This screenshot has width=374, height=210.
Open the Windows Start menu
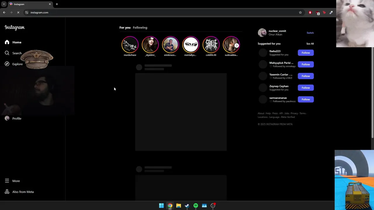click(161, 206)
